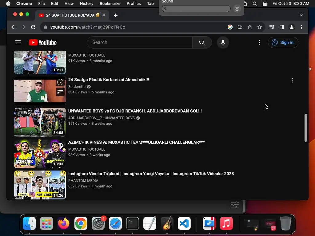315x236 pixels.
Task: Open Terminal from the Dock
Action: click(x=133, y=223)
